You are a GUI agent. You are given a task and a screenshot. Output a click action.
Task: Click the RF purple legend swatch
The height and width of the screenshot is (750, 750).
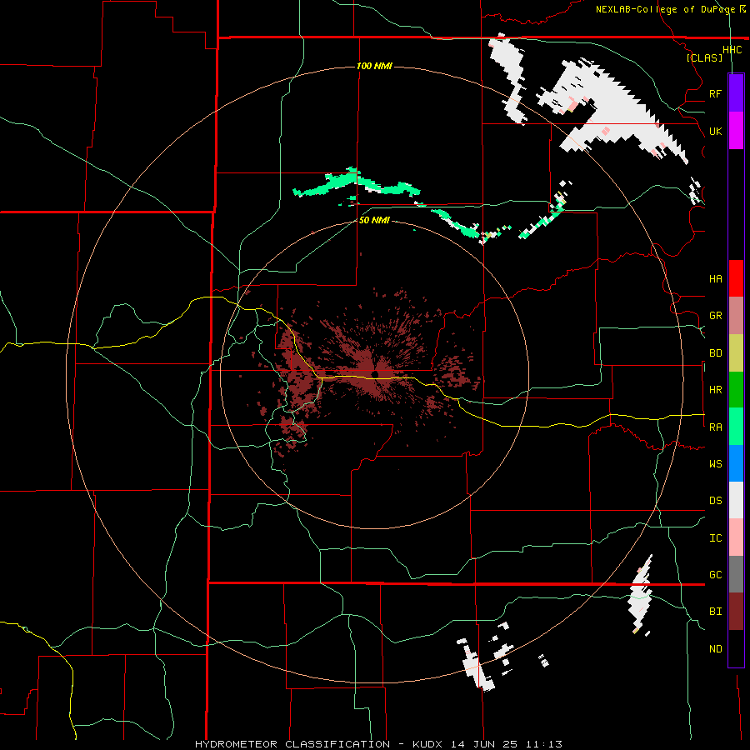(736, 93)
